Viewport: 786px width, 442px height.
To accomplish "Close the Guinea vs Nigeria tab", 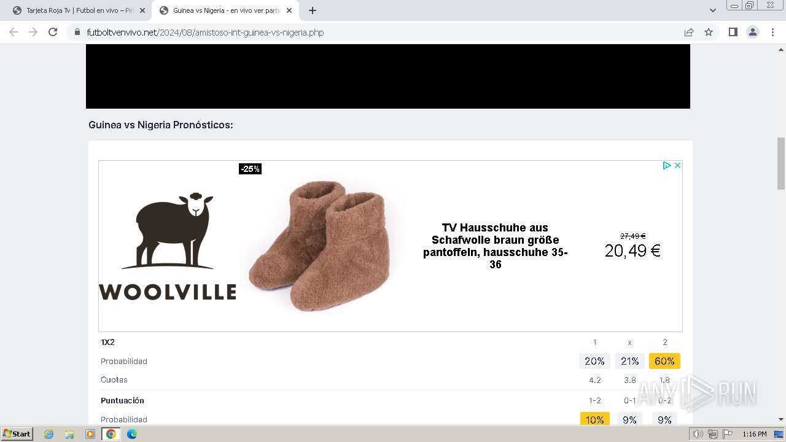I will [x=289, y=10].
